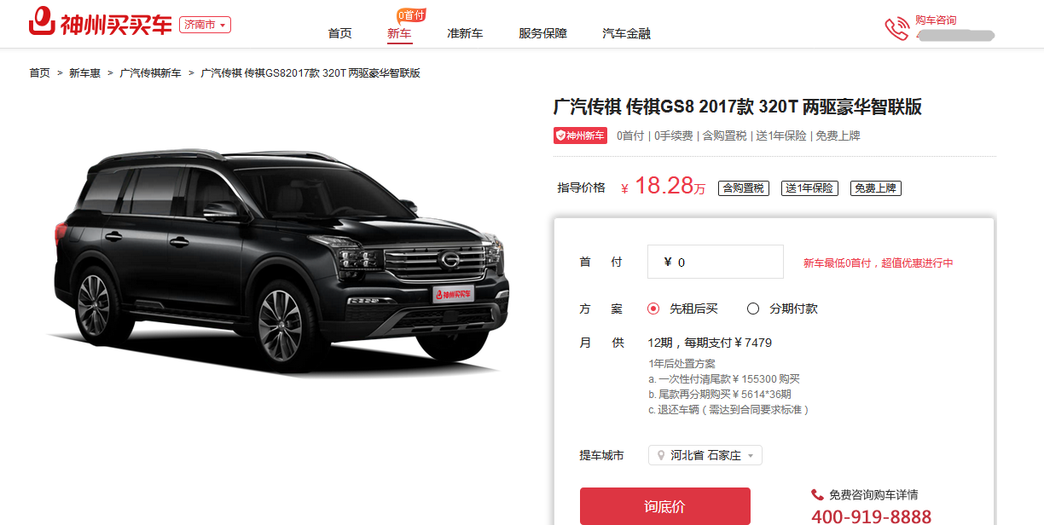Viewport: 1044px width, 525px height.
Task: Click the location pin icon in city selector
Action: [x=660, y=456]
